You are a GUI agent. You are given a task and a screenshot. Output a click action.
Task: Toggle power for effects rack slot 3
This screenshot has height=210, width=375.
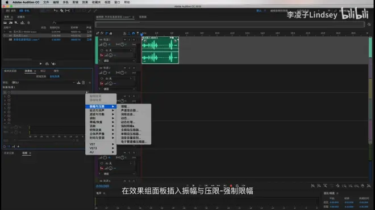coord(9,100)
